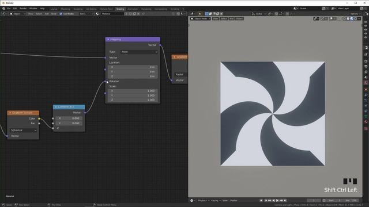The width and height of the screenshot is (369, 207).
Task: Open the Radial gradient type dropdown
Action: coord(181,74)
